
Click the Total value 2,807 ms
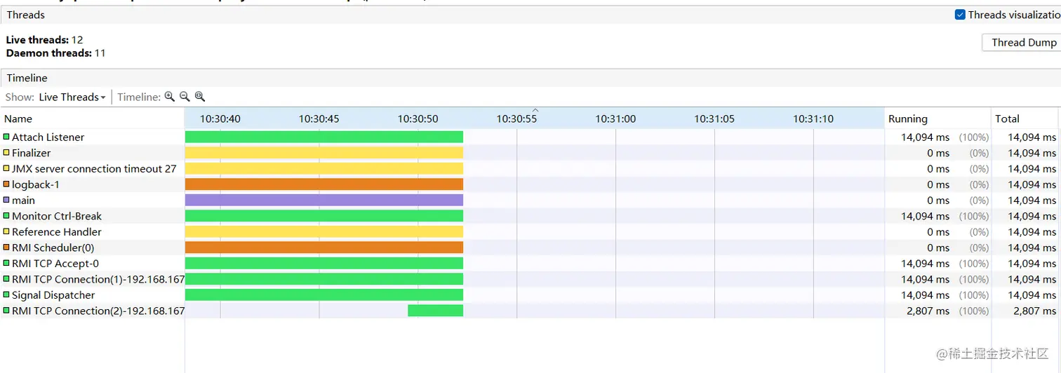pos(1034,311)
